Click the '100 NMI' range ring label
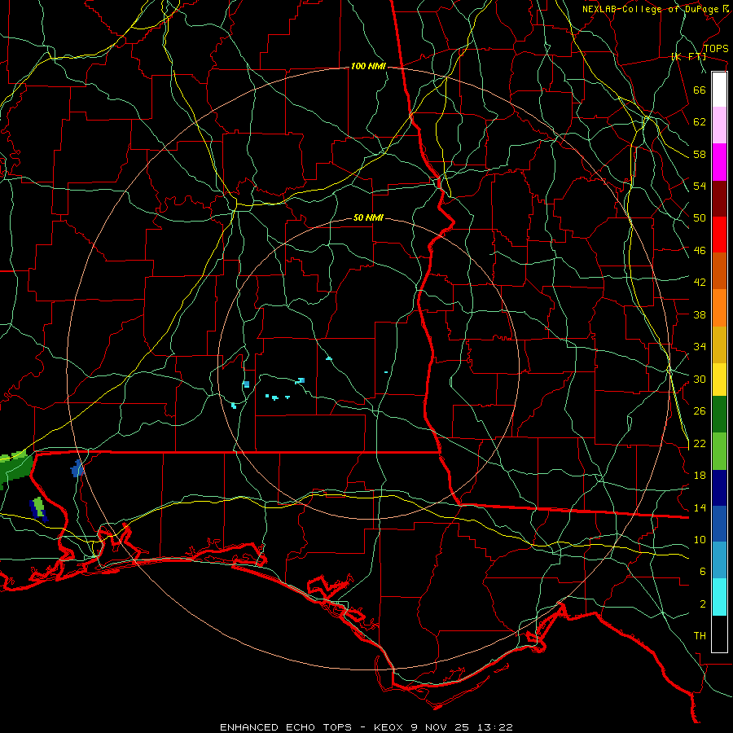Image resolution: width=733 pixels, height=733 pixels. (x=368, y=67)
